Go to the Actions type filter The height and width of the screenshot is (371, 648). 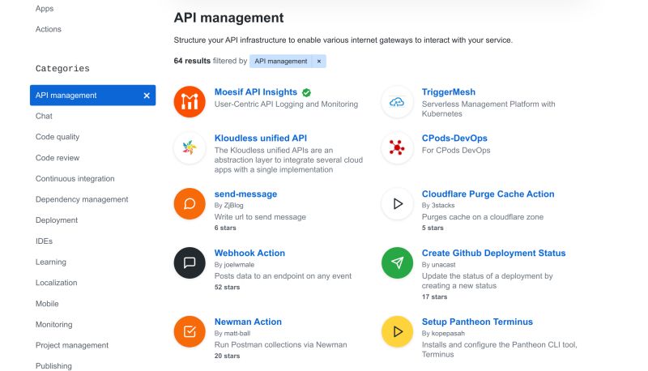click(48, 29)
